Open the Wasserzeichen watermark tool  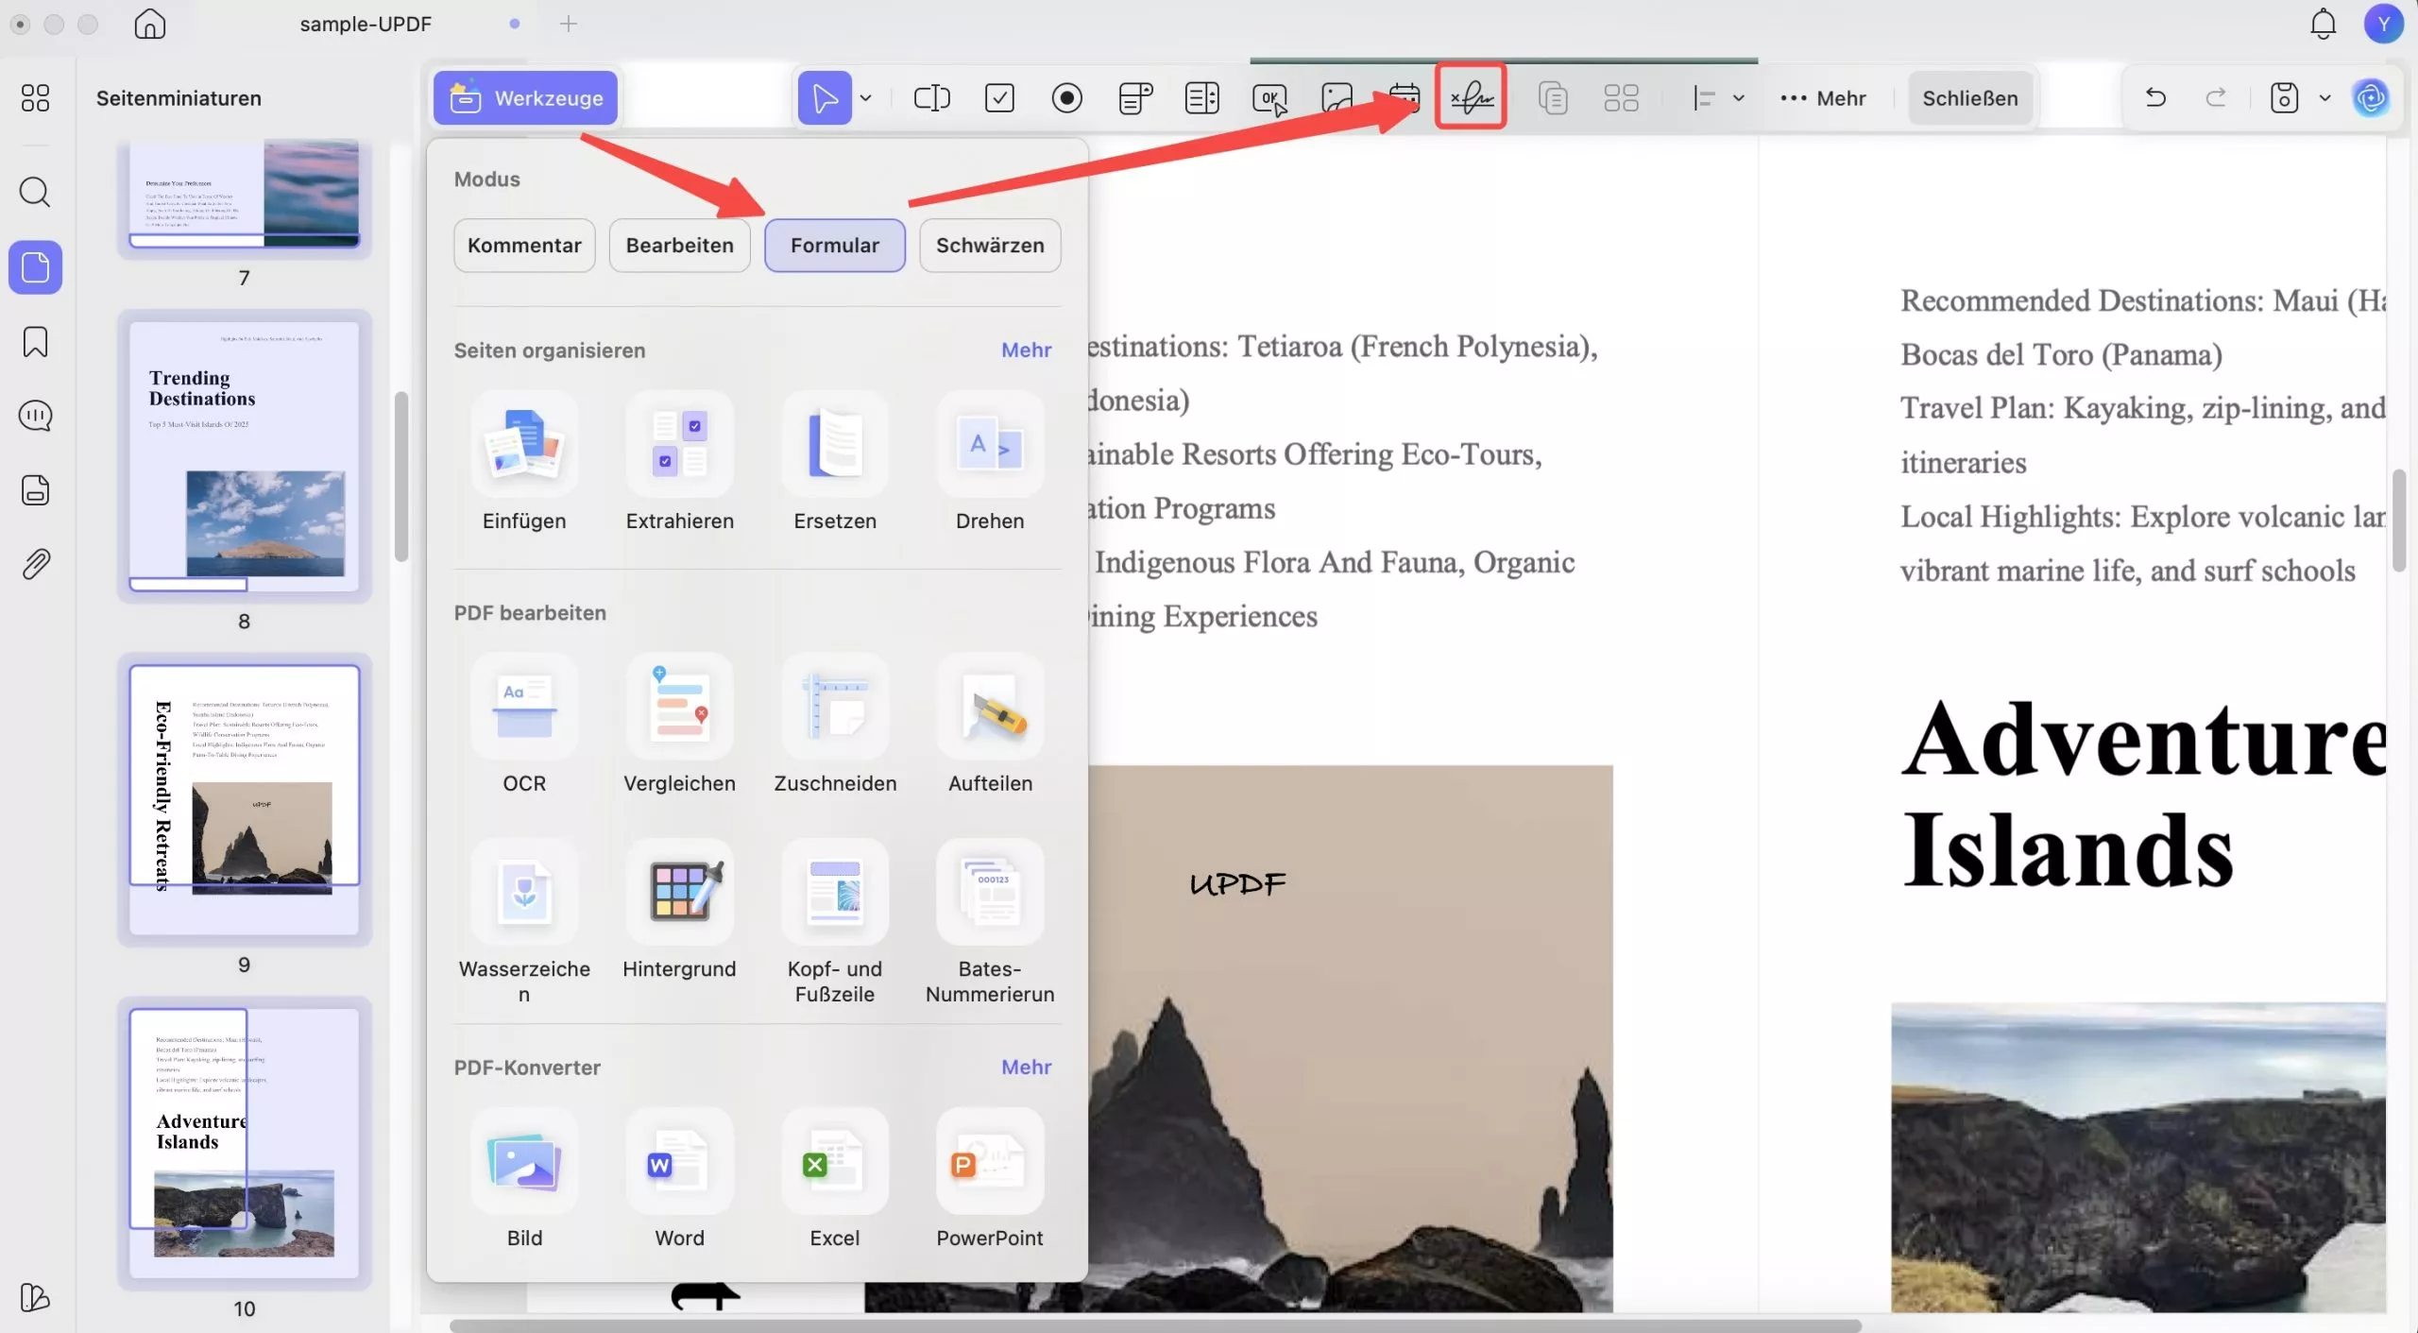click(524, 922)
